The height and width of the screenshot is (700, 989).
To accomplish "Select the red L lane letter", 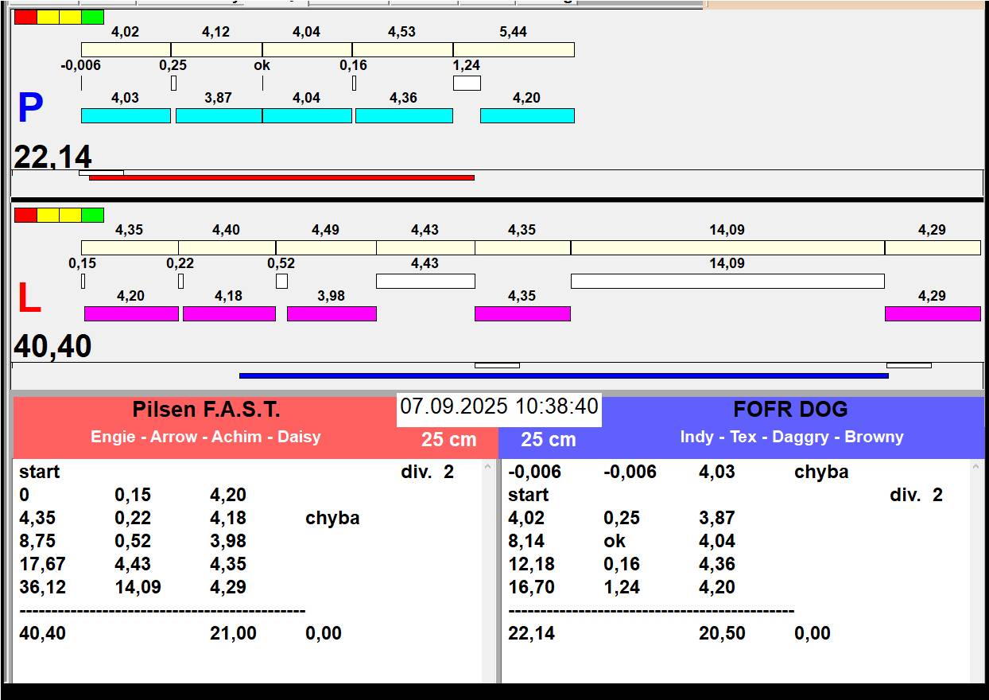I will [29, 299].
